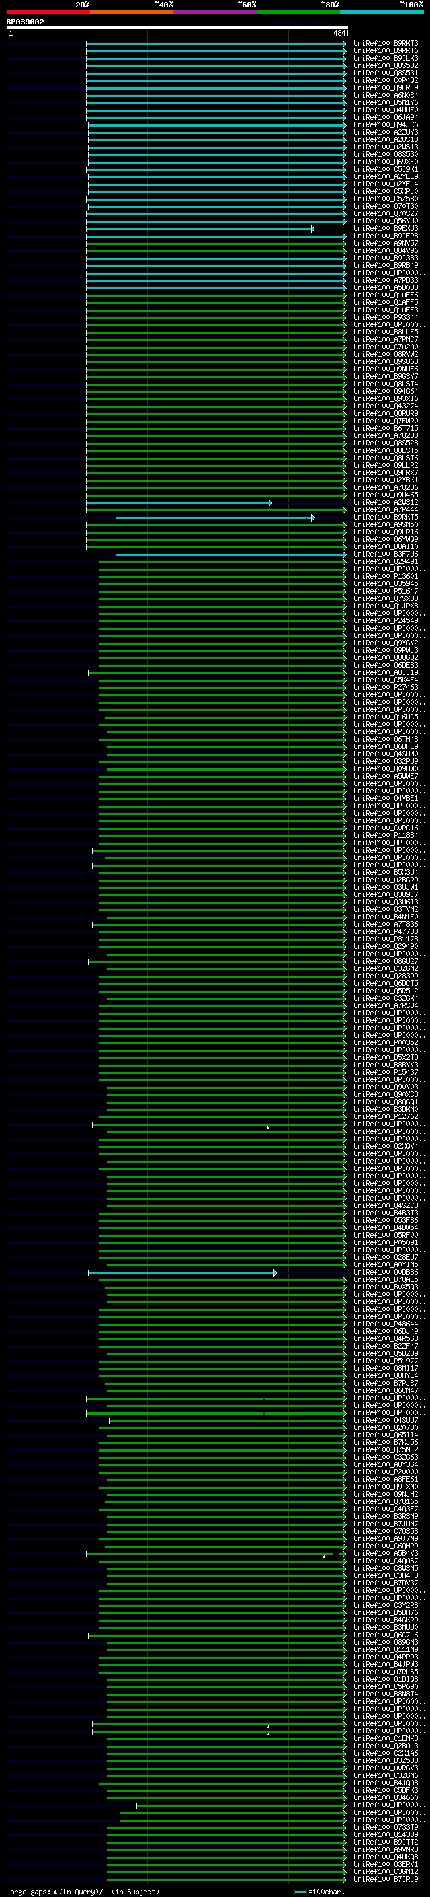Select hit label UniRef100_P13601
430x1897 pixels.
point(386,576)
